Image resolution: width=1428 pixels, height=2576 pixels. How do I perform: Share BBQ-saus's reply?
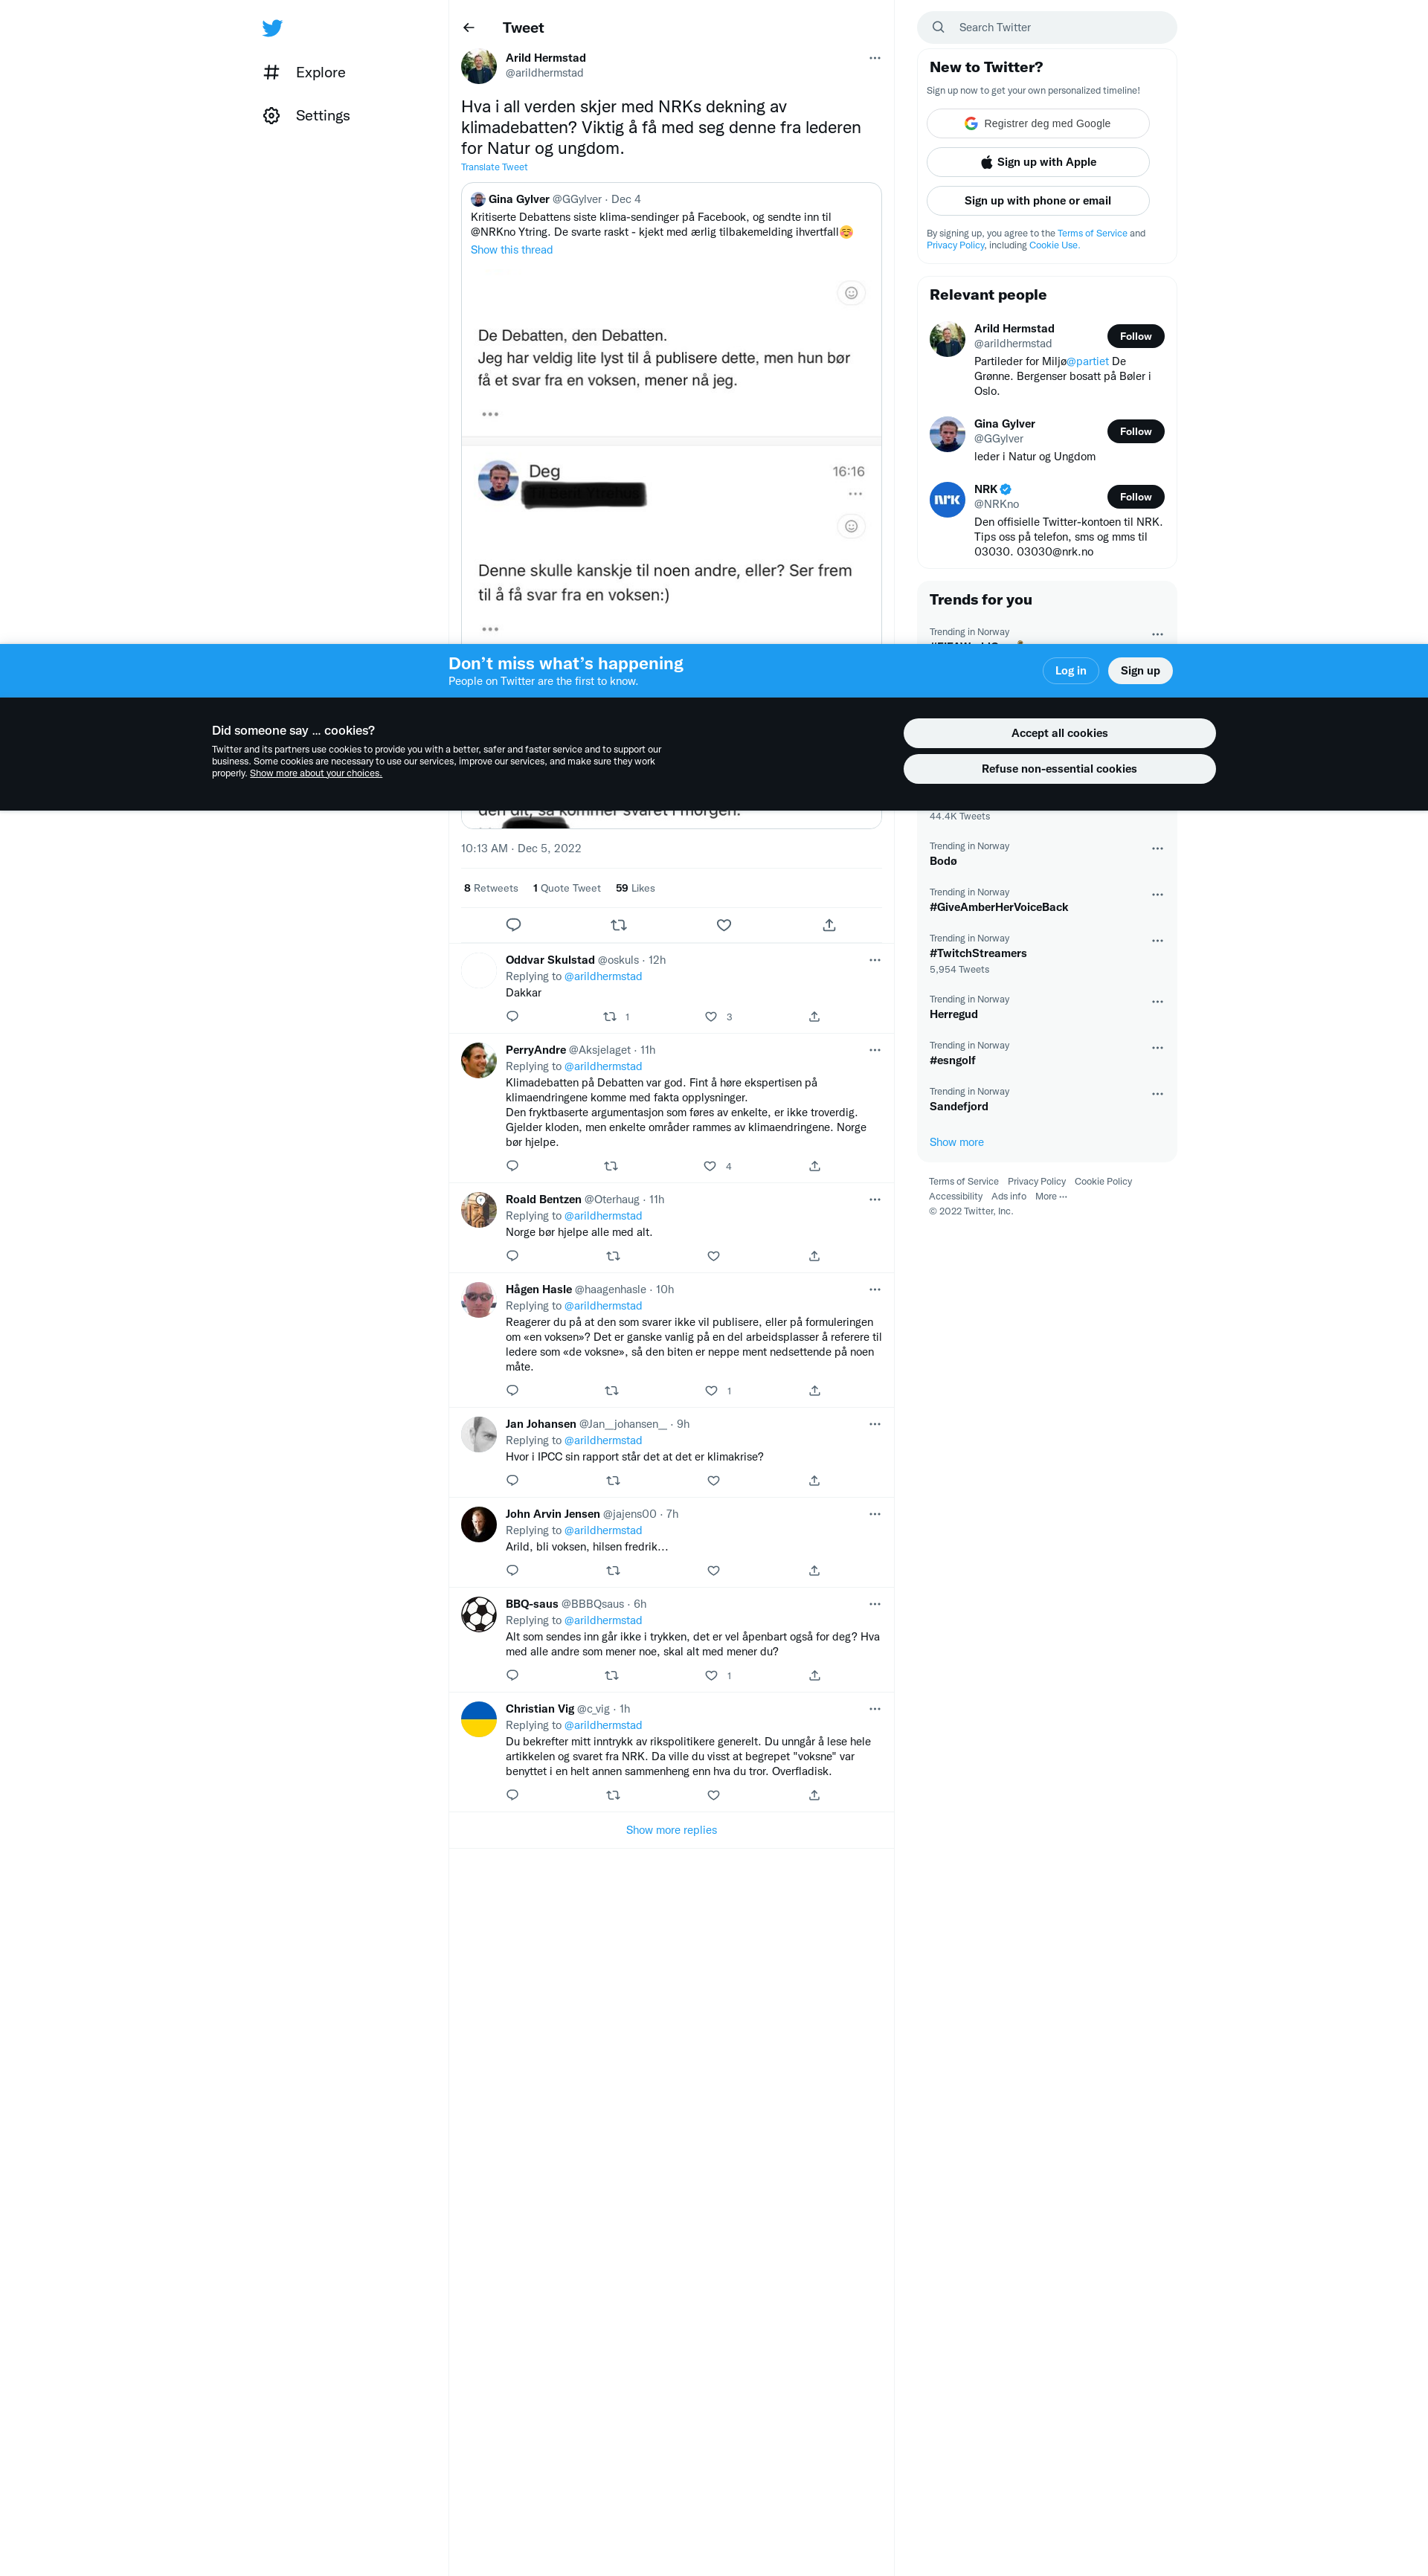(x=814, y=1676)
